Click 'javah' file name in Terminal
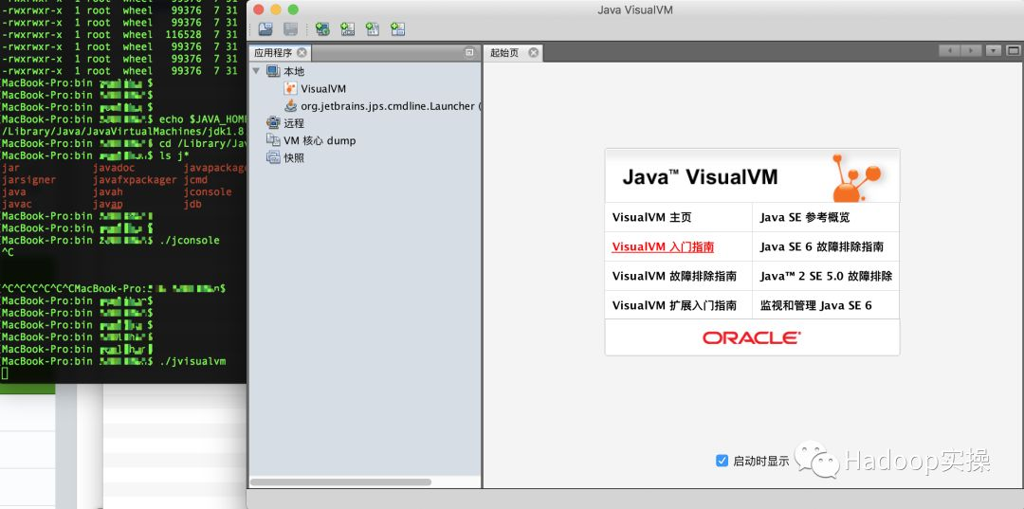The height and width of the screenshot is (509, 1024). (x=108, y=191)
